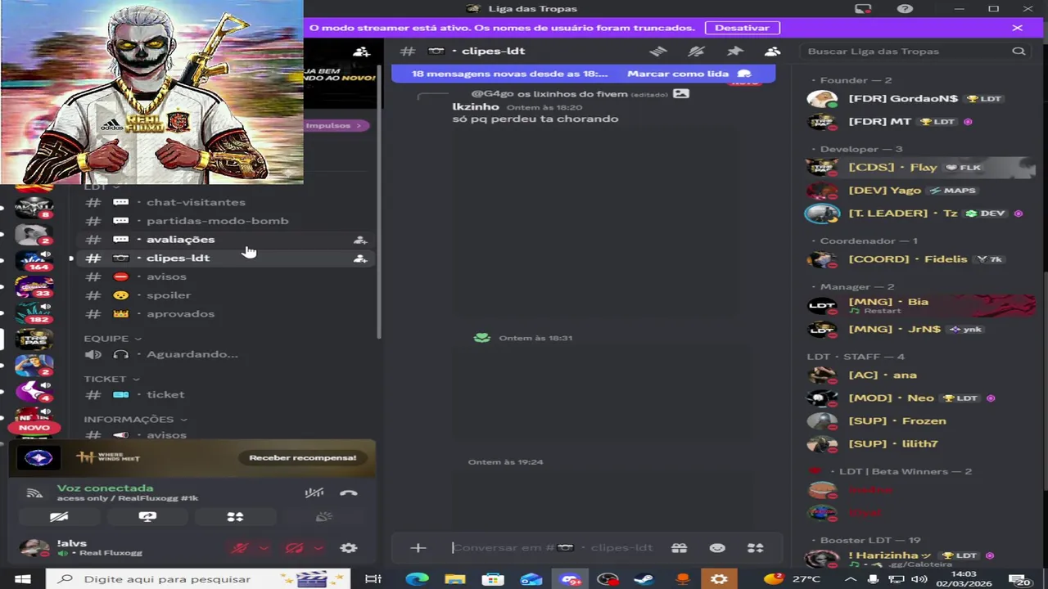Open member [DEV] Yago profile
Viewport: 1048px width, 589px height.
(x=921, y=191)
